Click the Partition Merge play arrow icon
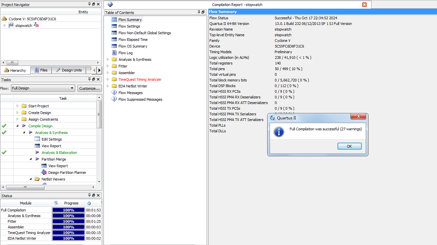The height and width of the screenshot is (245, 437). point(37,159)
